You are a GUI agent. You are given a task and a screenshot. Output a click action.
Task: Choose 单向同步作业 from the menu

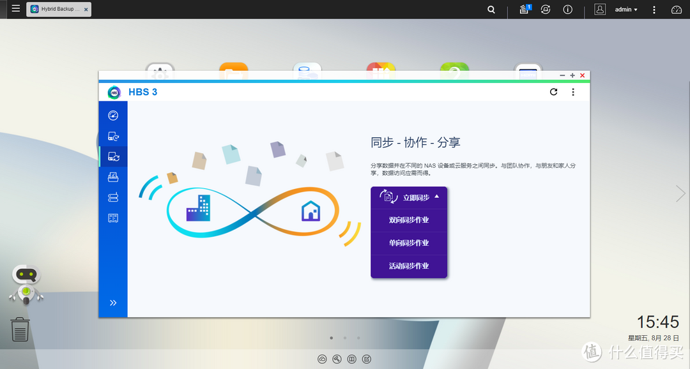pos(409,243)
